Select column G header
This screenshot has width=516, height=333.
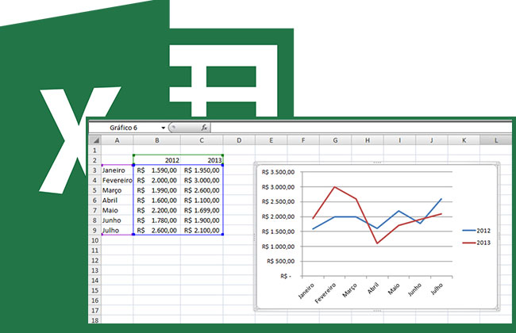(335, 140)
